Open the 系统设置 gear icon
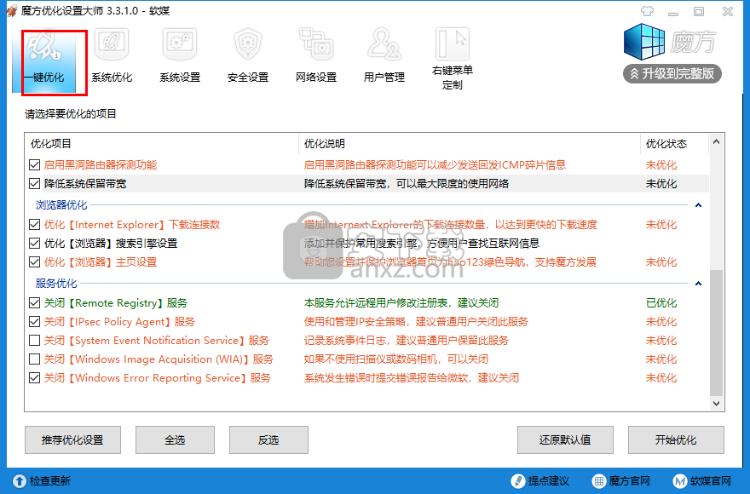 180,45
